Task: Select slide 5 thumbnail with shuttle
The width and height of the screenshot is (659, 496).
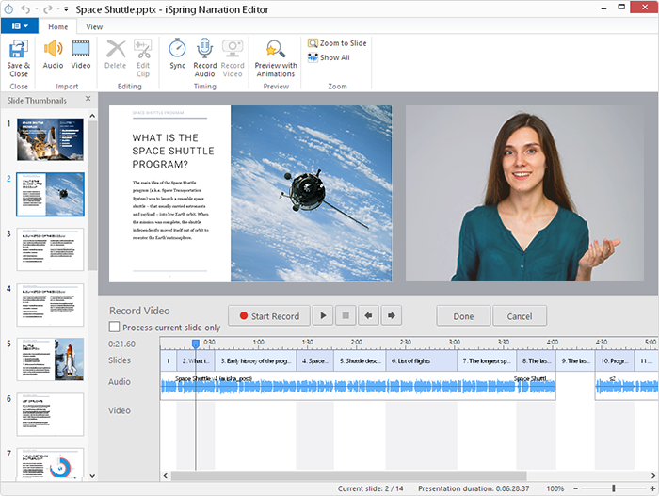Action: (x=50, y=360)
